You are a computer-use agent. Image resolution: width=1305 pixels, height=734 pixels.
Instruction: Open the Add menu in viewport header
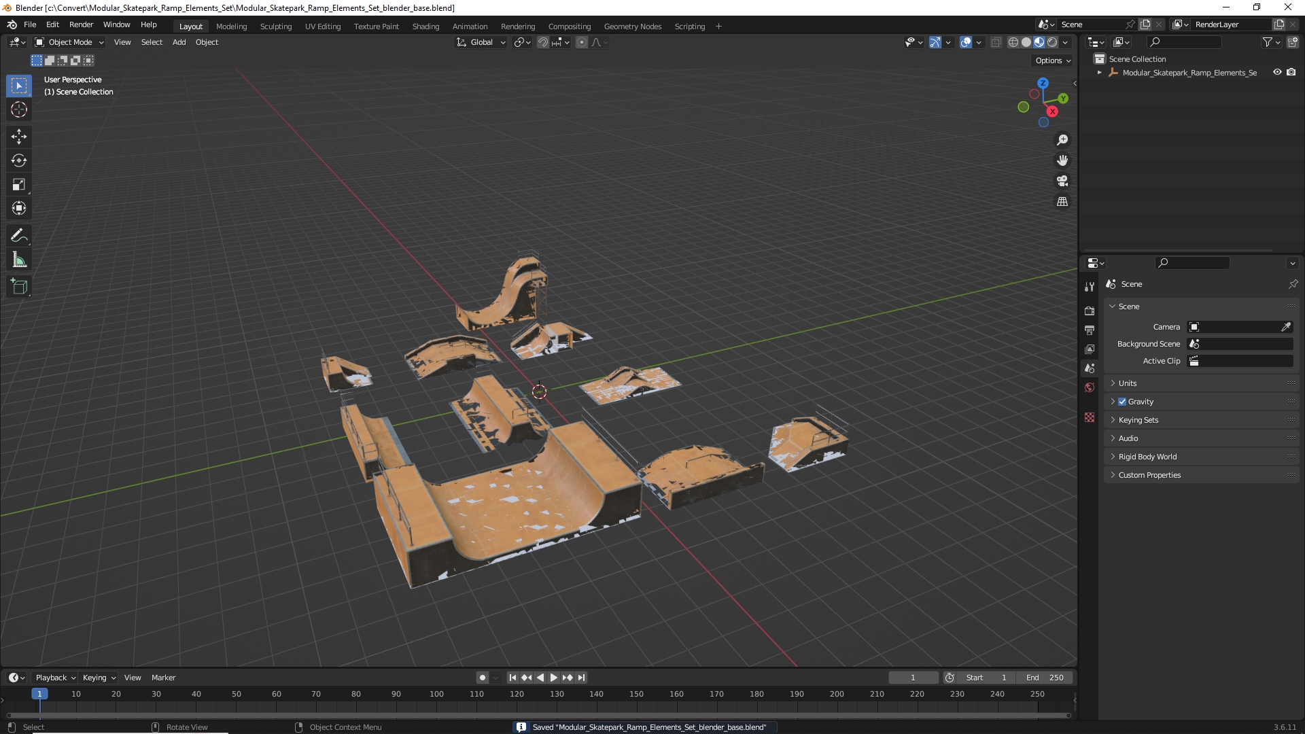click(179, 42)
